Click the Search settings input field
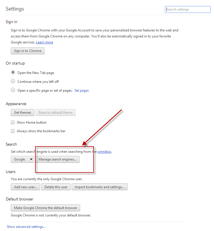Screen dimensions: 214x231 coord(187,9)
